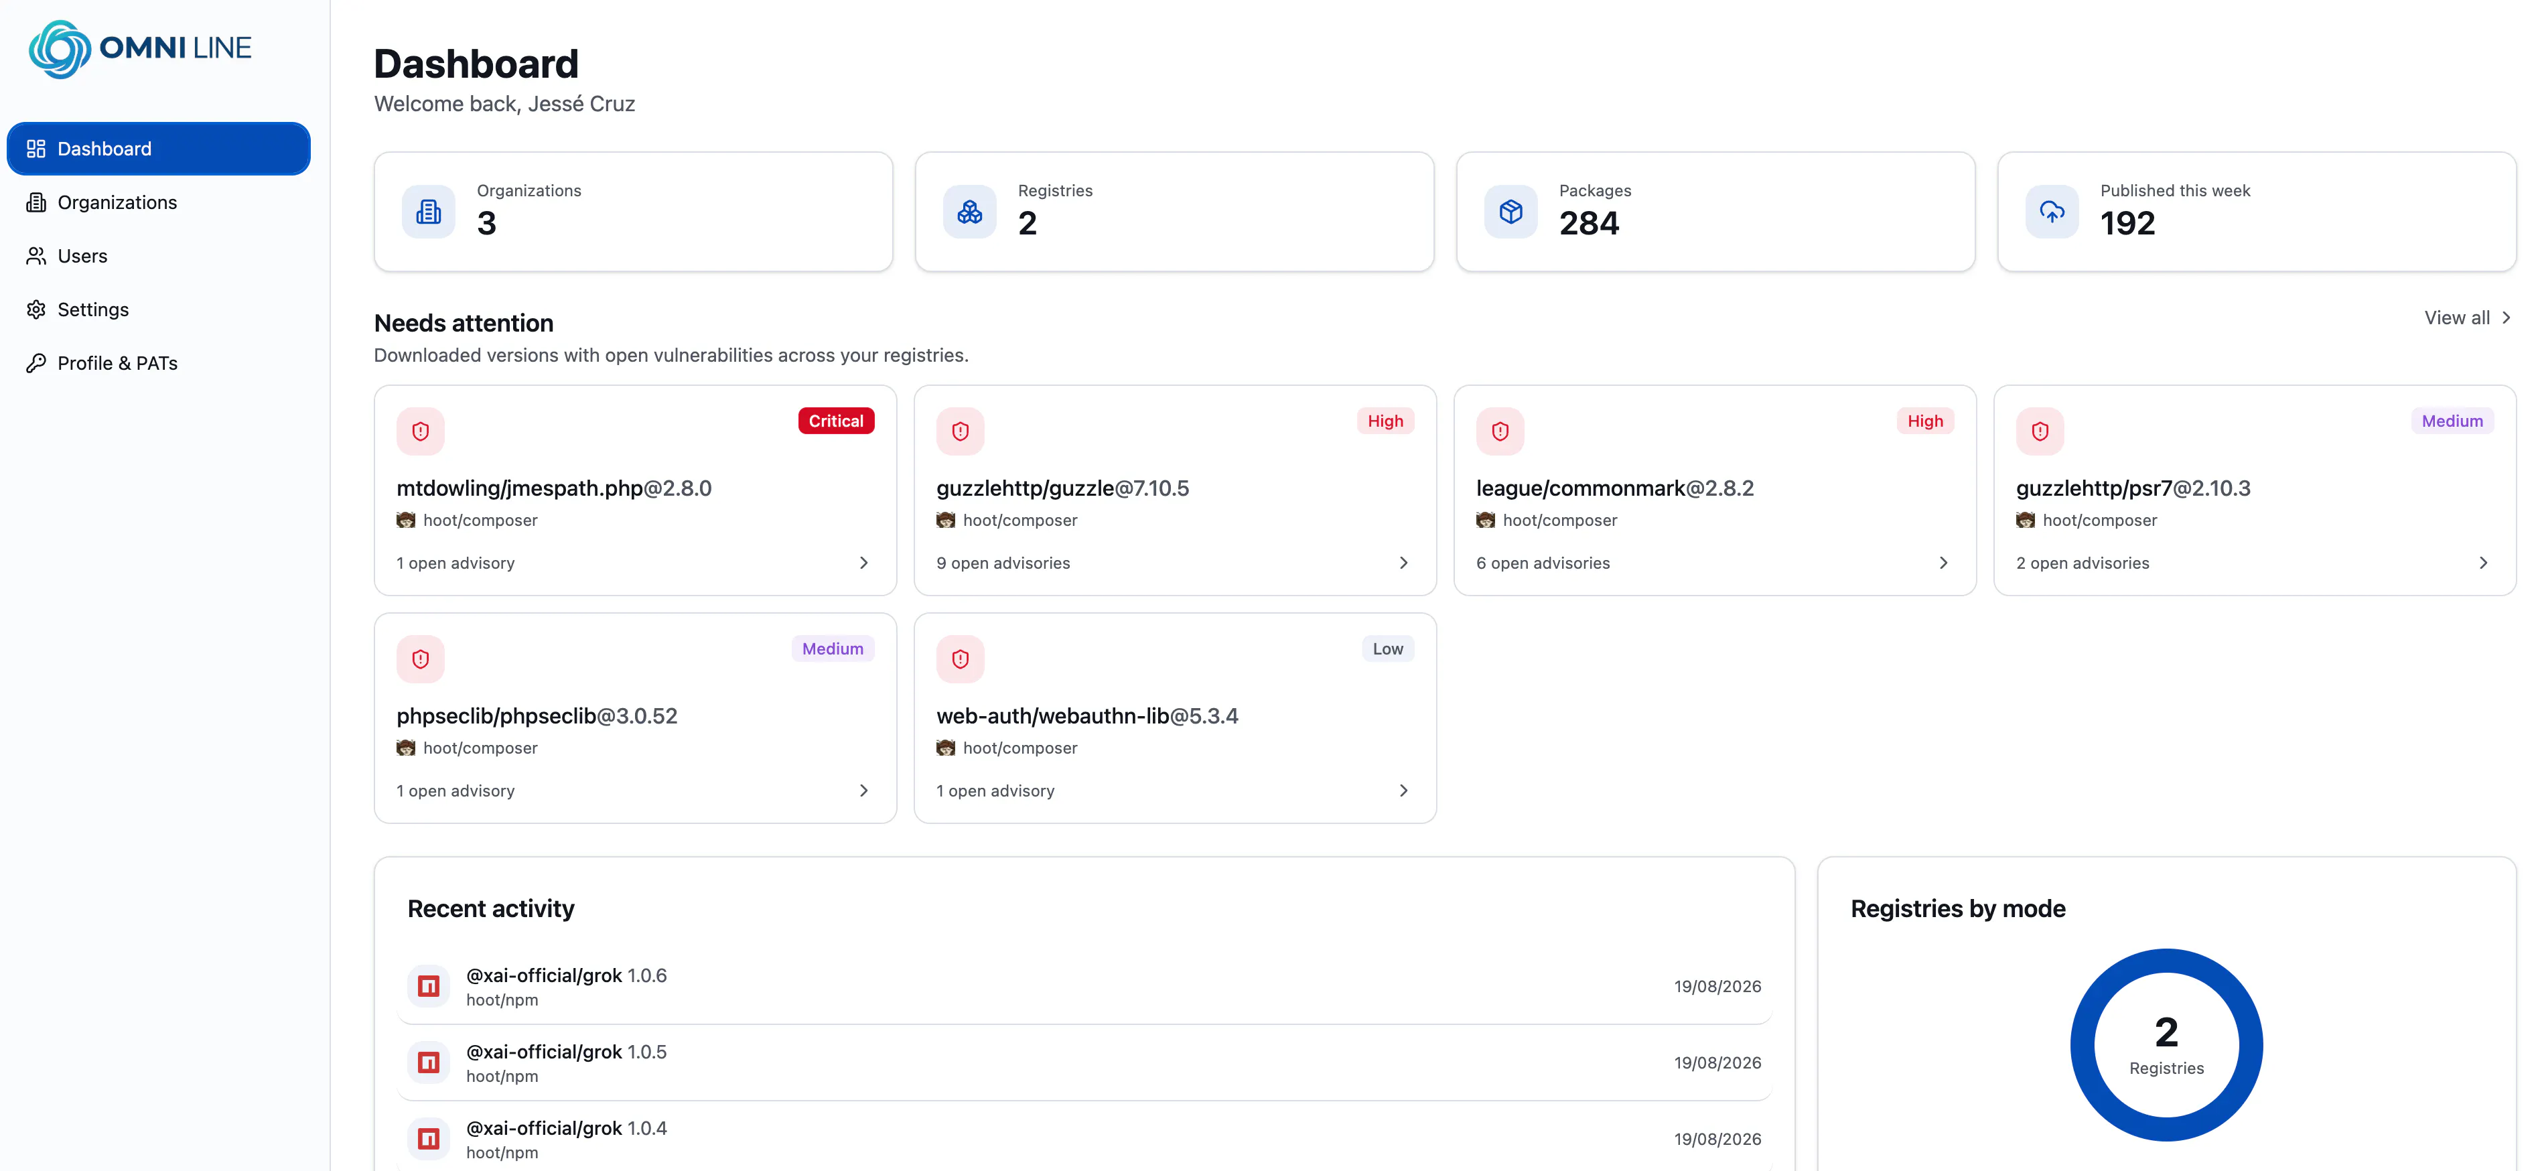Screen dimensions: 2536x1171
Task: Open mtdowling/jmespath.php@2.8.0 package
Action: coord(554,488)
